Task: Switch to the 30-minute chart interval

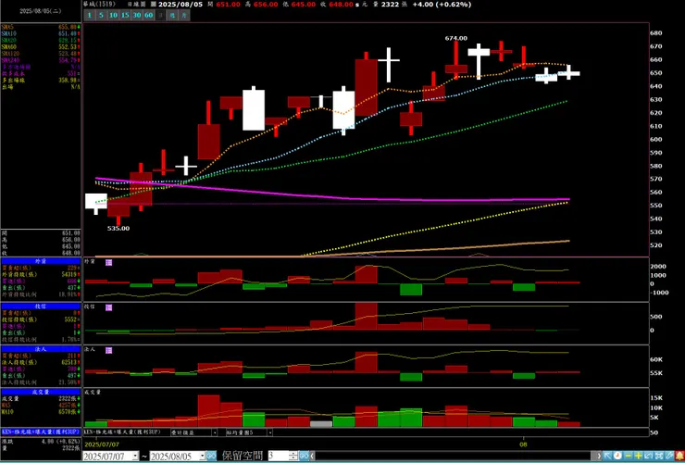Action: point(137,16)
